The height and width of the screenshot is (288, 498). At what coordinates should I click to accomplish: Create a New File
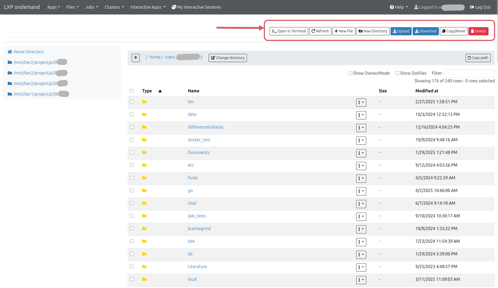pos(344,31)
